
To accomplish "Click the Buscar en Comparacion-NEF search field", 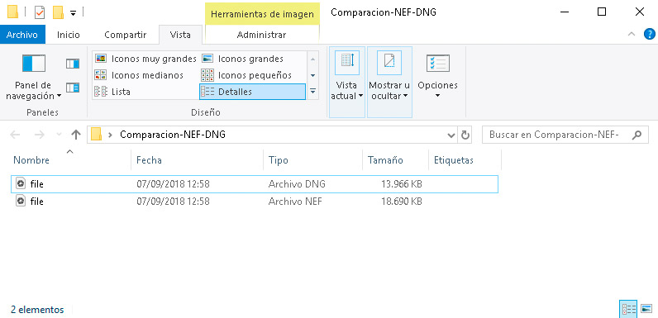I will 565,135.
